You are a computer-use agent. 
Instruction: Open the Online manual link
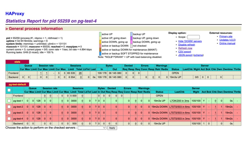tap(227, 43)
